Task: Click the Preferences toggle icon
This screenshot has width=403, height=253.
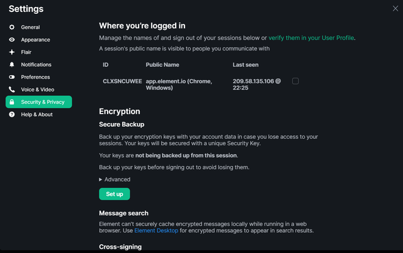Action: [12, 77]
